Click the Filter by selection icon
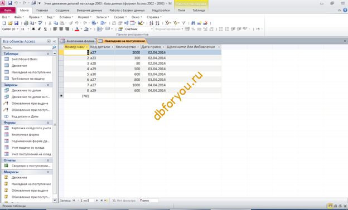Screen dimensions: 348x210 (x=167, y=23)
